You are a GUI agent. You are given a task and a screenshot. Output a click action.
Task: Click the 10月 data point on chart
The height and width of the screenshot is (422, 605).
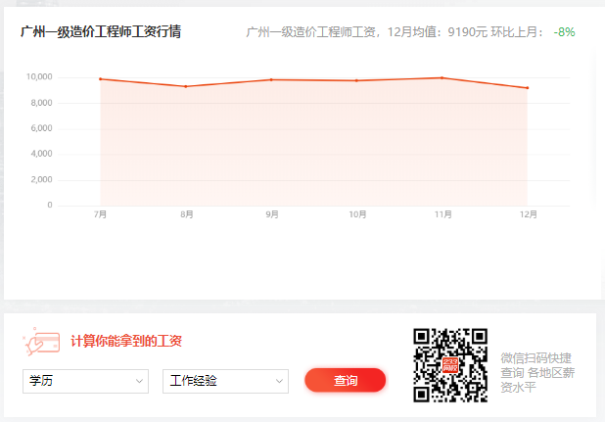pos(356,80)
